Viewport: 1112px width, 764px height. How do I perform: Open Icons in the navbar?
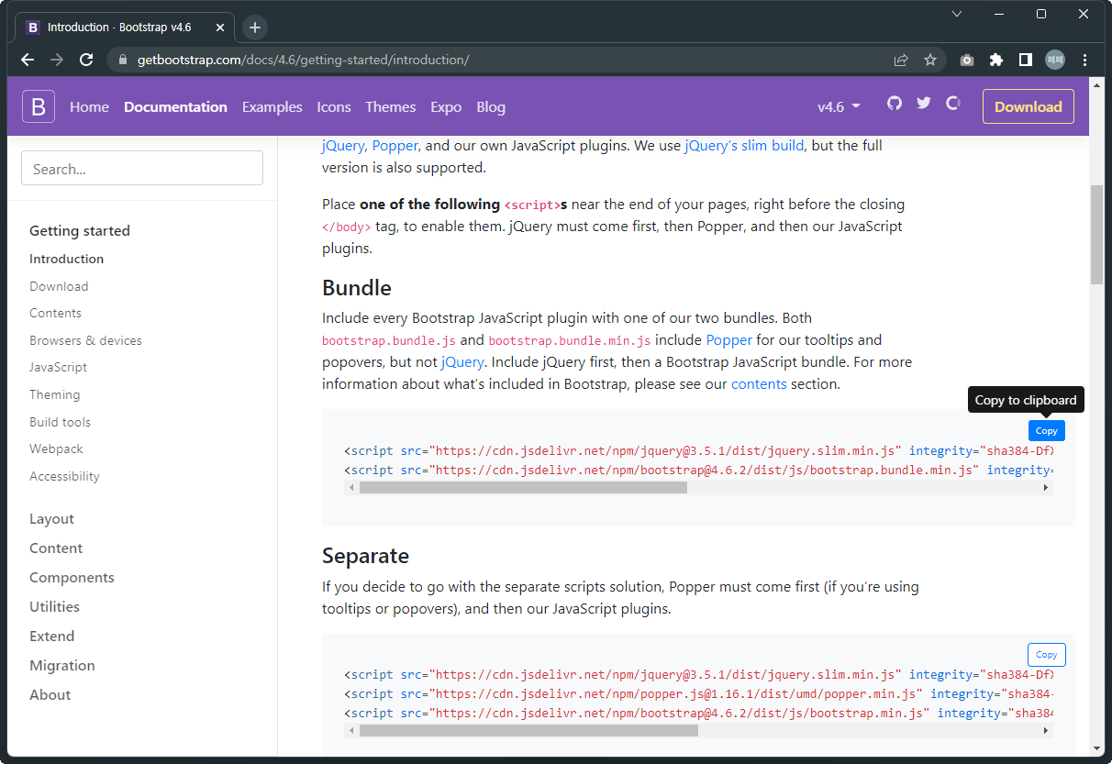334,106
